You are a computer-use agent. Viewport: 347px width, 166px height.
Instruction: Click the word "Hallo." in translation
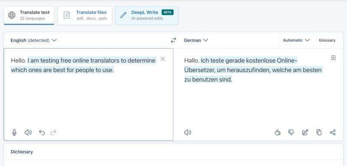[192, 60]
